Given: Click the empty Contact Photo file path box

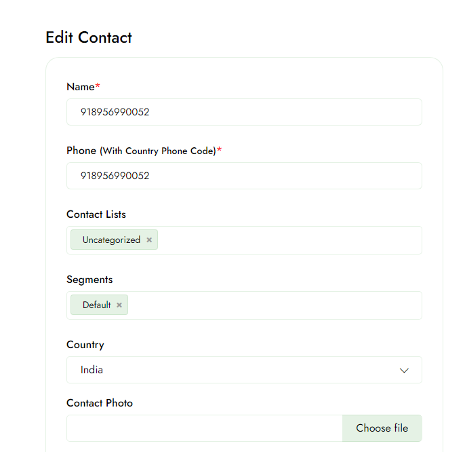Looking at the screenshot, I should 205,428.
